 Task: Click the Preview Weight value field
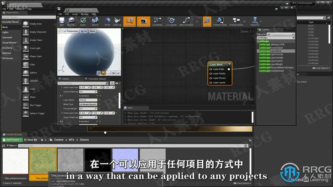click(88, 109)
